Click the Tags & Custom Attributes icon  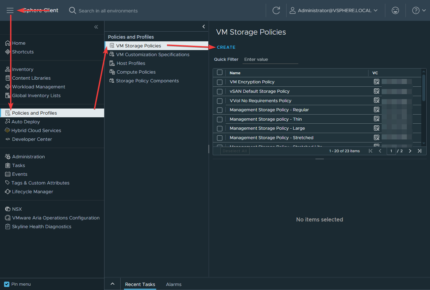(x=8, y=183)
